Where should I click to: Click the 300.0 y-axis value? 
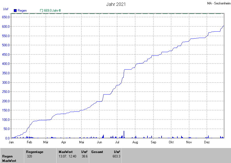[x=6, y=83]
